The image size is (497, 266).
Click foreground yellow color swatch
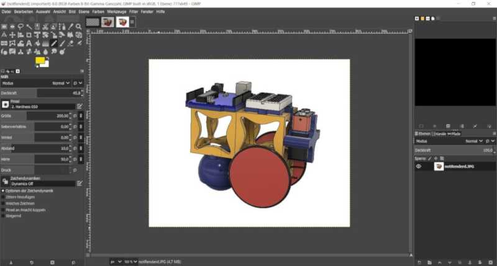click(40, 60)
